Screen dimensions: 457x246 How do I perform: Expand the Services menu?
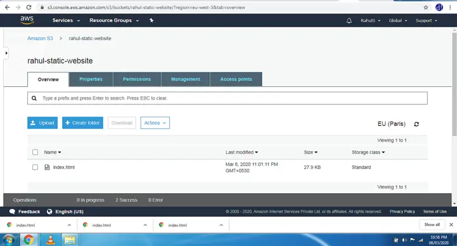click(x=66, y=20)
